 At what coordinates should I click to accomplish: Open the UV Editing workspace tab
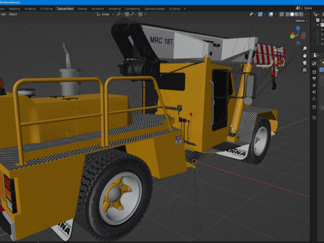pyautogui.click(x=47, y=9)
